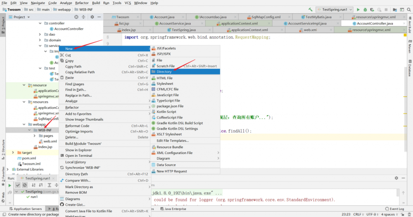The height and width of the screenshot is (217, 413).
Task: Click Show in Explorer menu entry
Action: tap(78, 150)
